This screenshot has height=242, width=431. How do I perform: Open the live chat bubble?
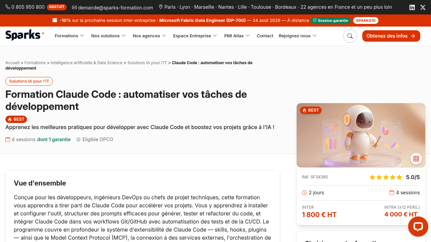pyautogui.click(x=418, y=227)
